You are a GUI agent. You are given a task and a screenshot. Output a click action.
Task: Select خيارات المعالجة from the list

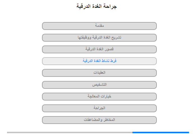tap(99, 97)
